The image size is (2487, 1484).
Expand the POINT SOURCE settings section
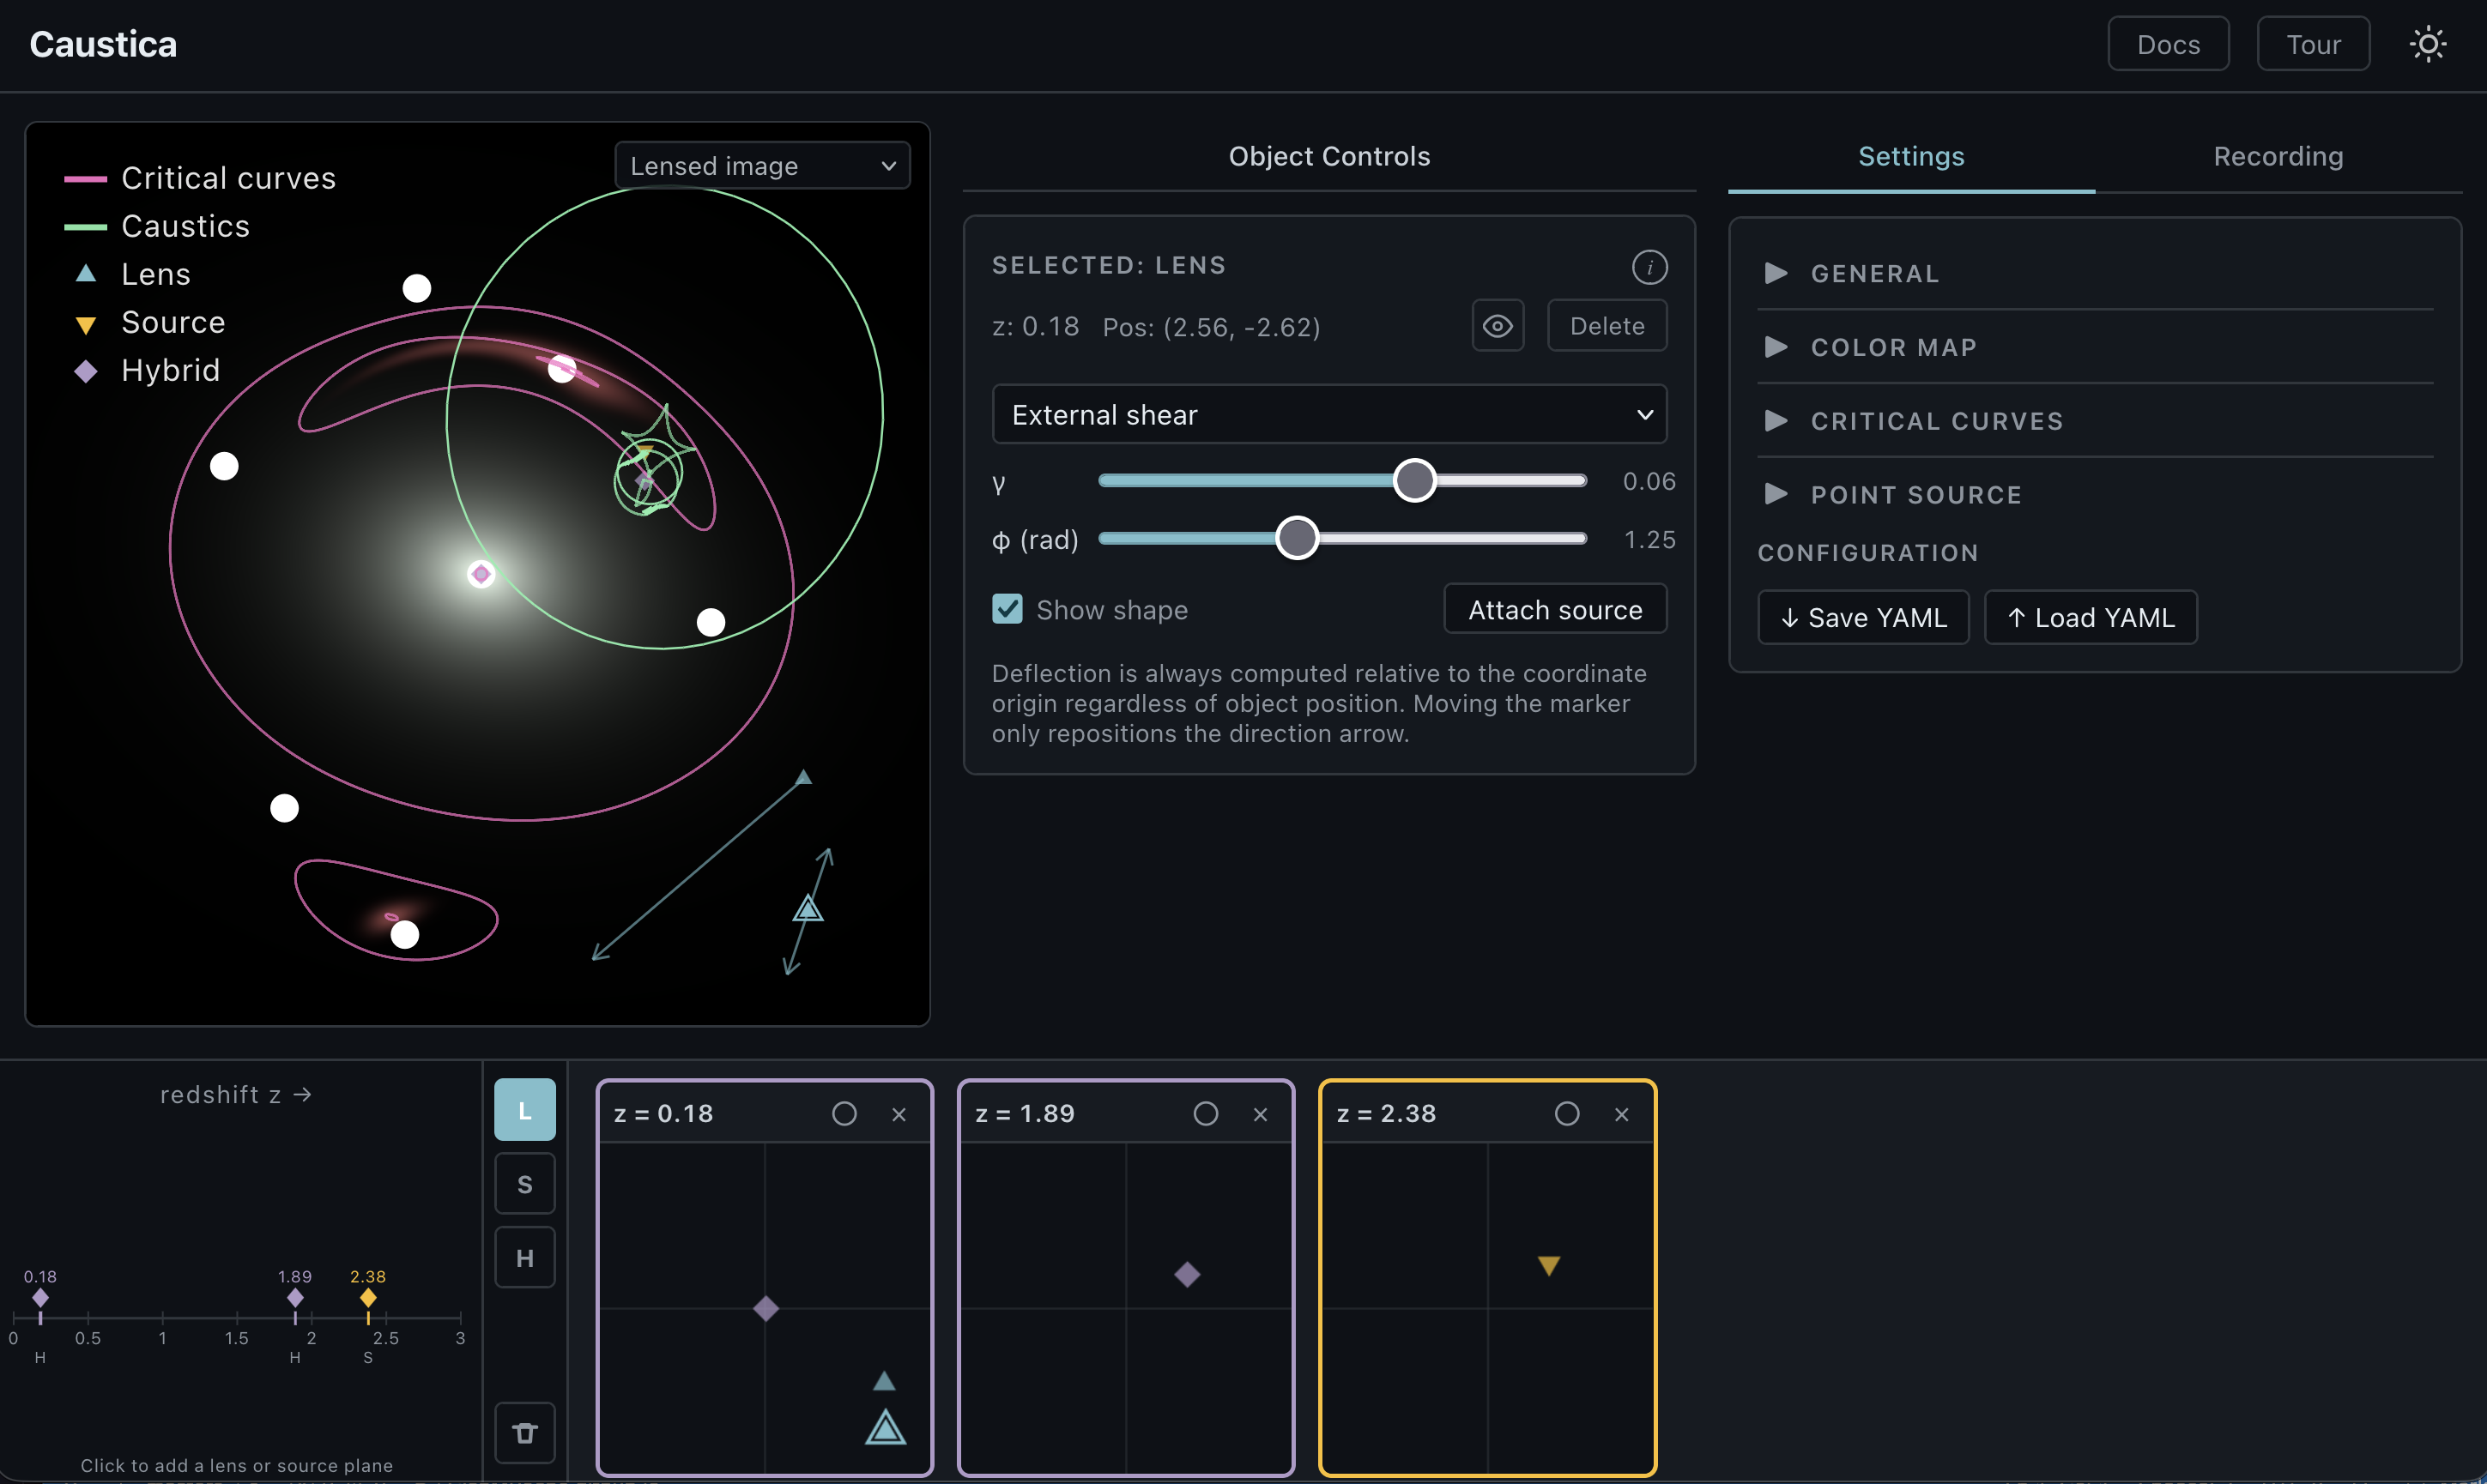pyautogui.click(x=2095, y=495)
